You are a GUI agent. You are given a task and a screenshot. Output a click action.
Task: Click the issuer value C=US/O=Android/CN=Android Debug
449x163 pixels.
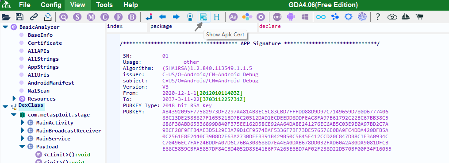click(x=210, y=74)
